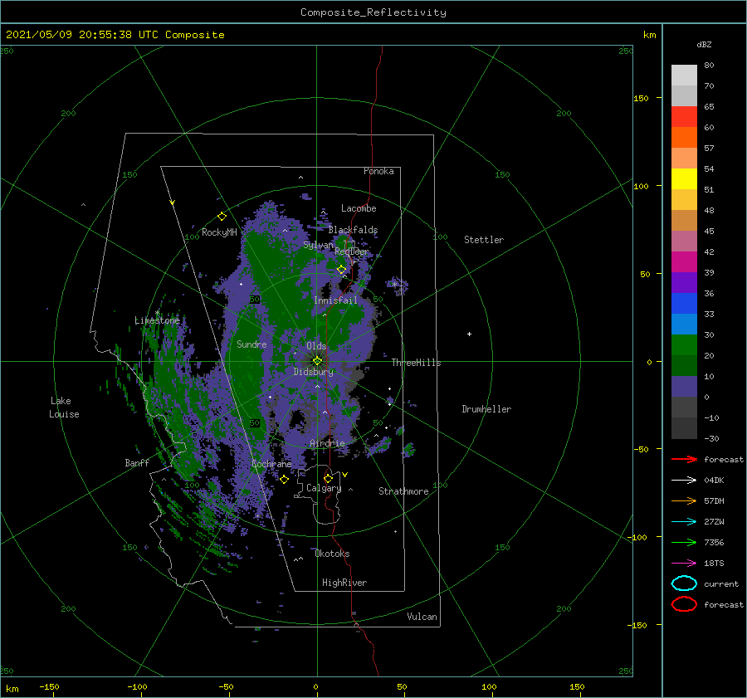Click the yellow diamond marker in Calgary
Viewport: 747px width, 698px height.
[x=328, y=478]
